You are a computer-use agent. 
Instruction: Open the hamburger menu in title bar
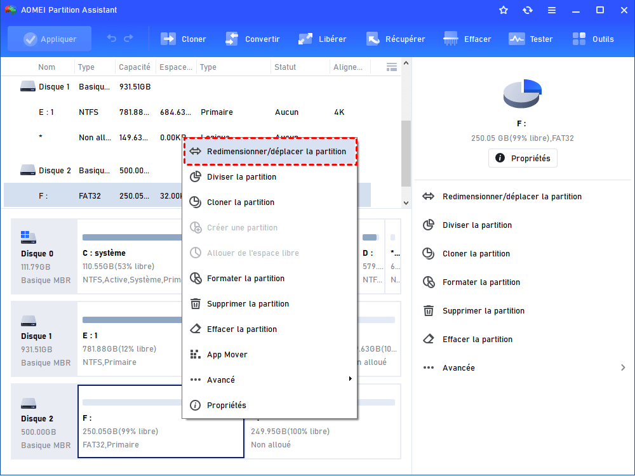coord(552,10)
